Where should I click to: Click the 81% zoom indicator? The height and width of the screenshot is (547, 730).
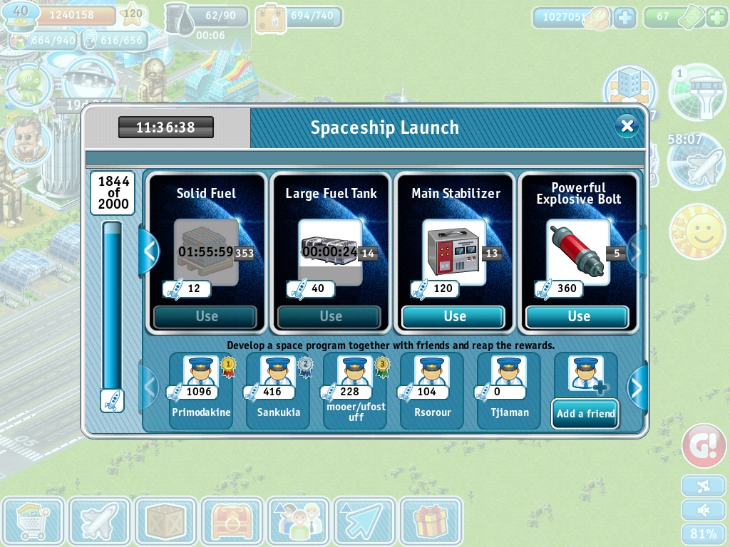pyautogui.click(x=704, y=534)
